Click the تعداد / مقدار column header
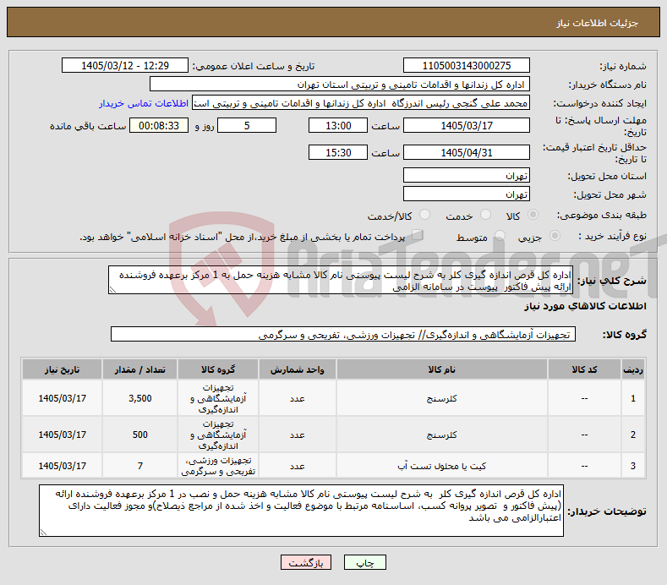The image size is (667, 585). point(140,369)
